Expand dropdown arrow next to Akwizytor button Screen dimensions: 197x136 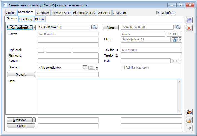pyautogui.click(x=34, y=120)
